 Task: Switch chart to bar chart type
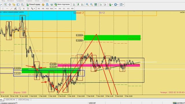point(74,5)
